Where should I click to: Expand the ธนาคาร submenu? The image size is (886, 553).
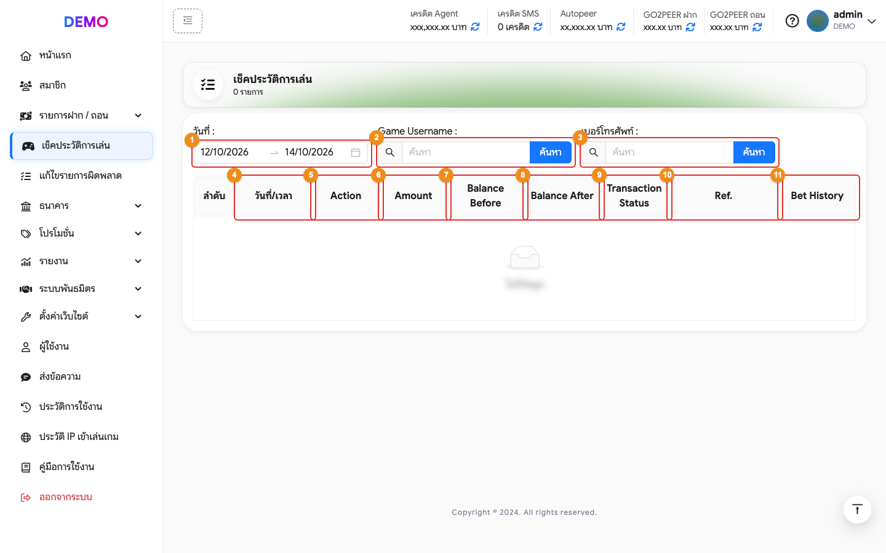(138, 206)
